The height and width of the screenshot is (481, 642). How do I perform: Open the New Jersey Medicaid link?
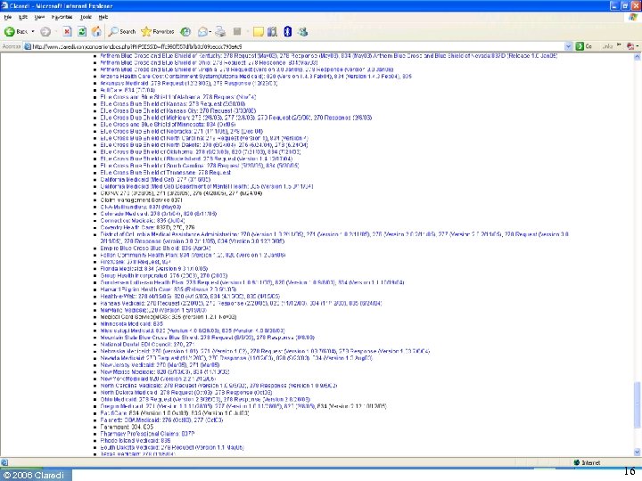point(160,365)
